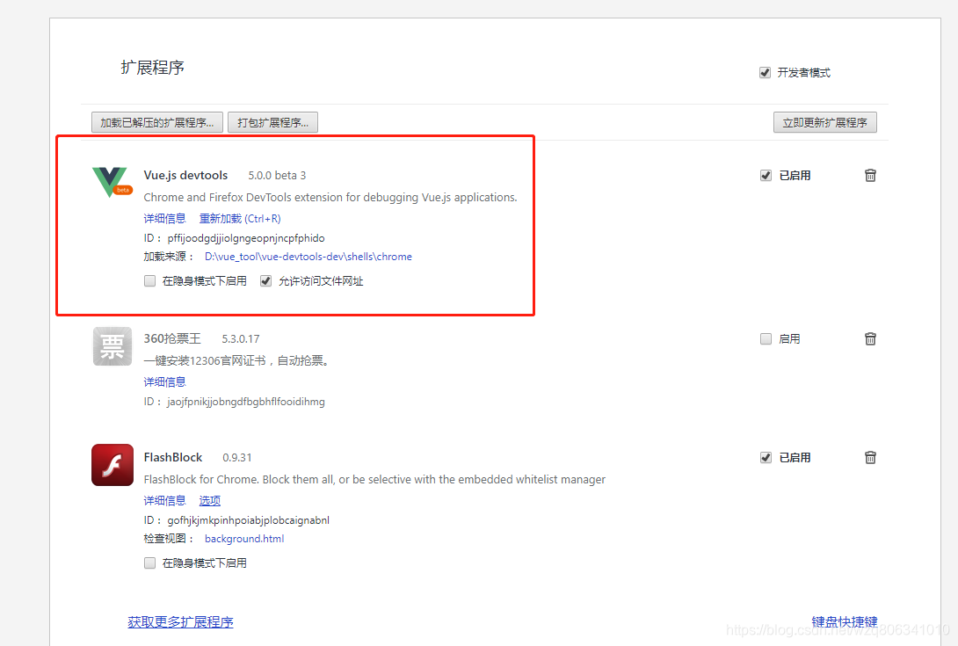
Task: Uncheck 已启用 for FlashBlock
Action: click(766, 457)
